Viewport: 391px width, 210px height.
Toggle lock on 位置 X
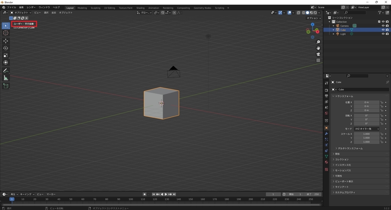382,102
